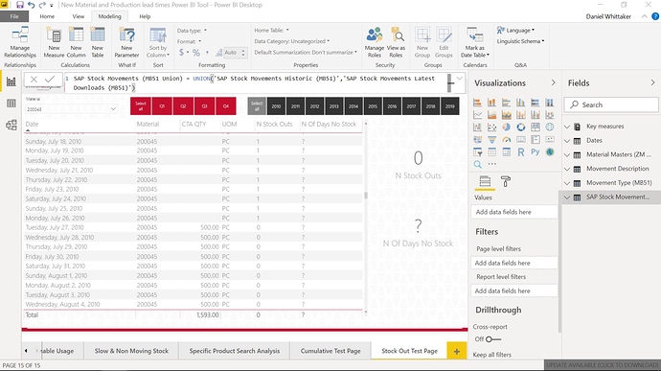Open the Fields well pane icon

point(485,181)
